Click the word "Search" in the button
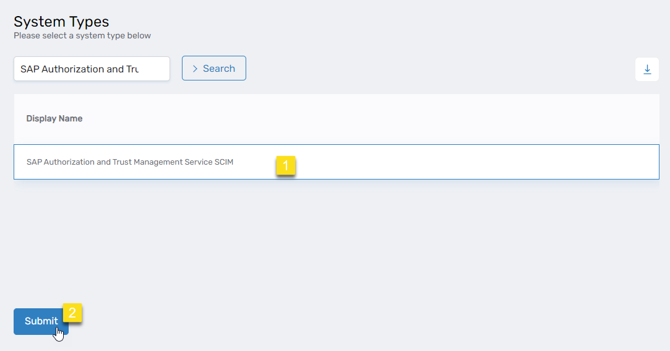 pyautogui.click(x=219, y=69)
